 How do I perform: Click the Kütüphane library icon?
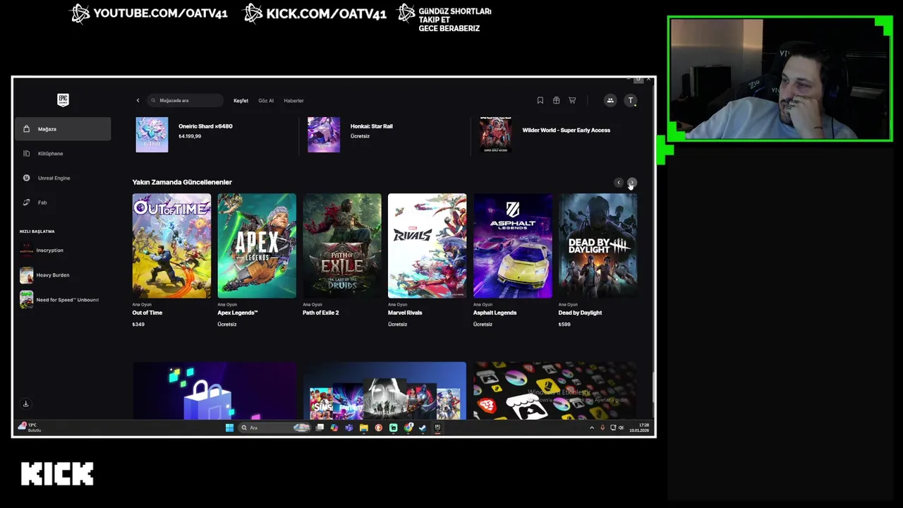(26, 153)
